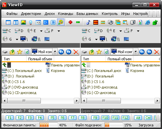Screen dimensions: 162x129
Task: Open dropdown arrow next to right drive G
Action: (96, 40)
